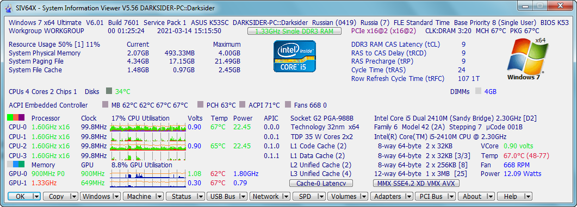Click the MMX SSE4.2 XD VMX AVX button
The image size is (577, 207).
pos(416,183)
